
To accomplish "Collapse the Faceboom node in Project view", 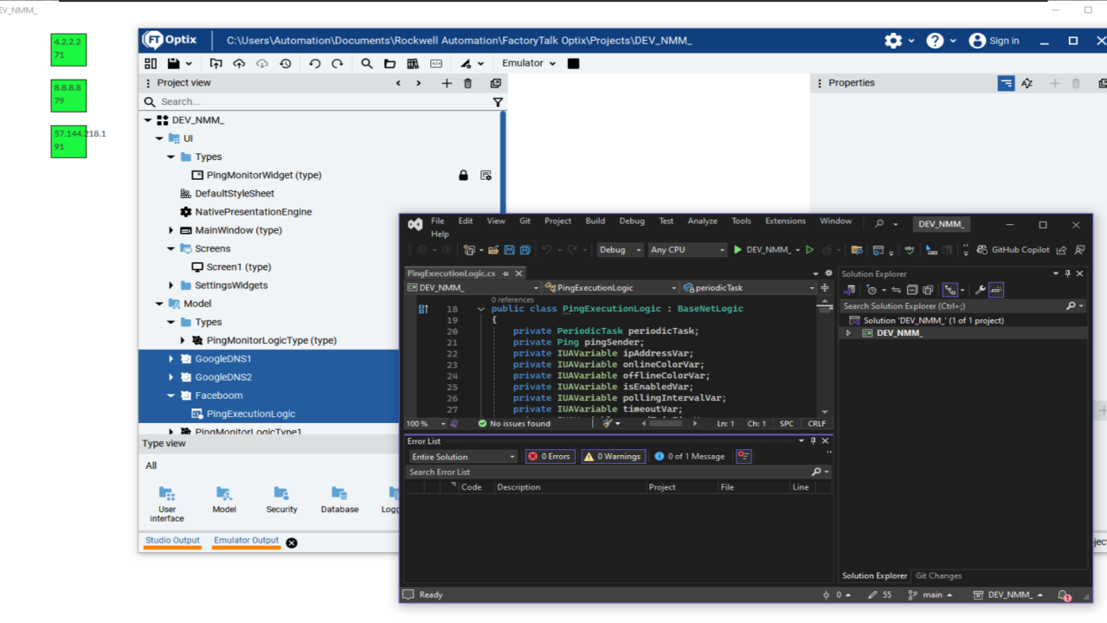I will (x=170, y=395).
